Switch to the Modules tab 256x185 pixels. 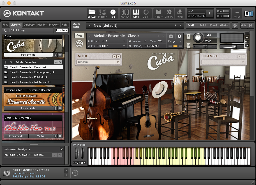click(54, 24)
